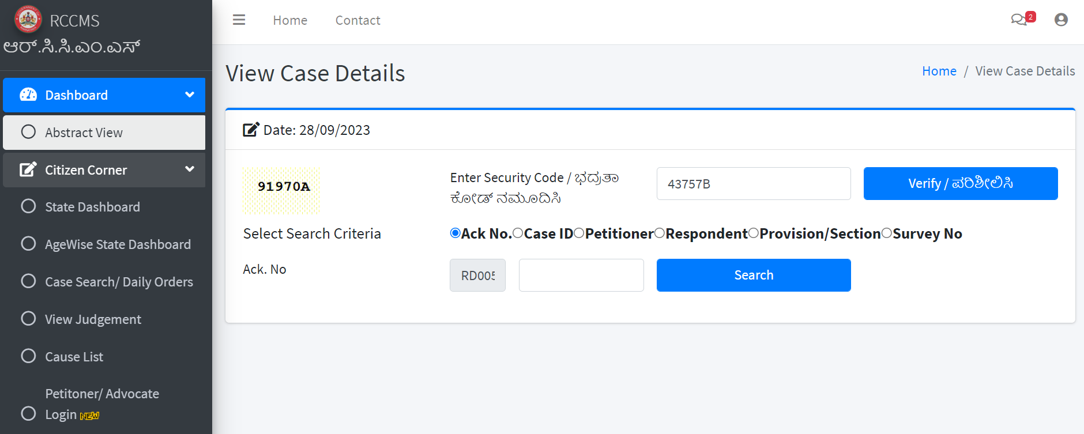Open the user profile icon
1084x434 pixels.
(x=1061, y=20)
